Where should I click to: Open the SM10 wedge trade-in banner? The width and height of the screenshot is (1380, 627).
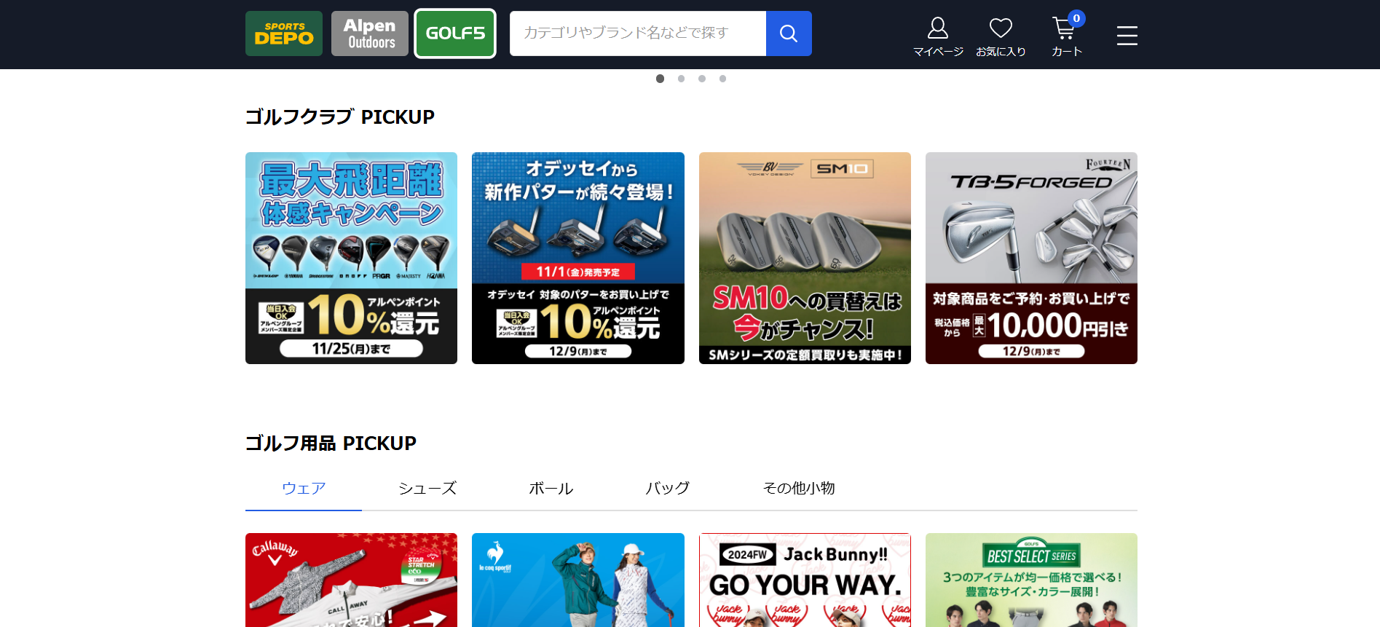(x=805, y=258)
